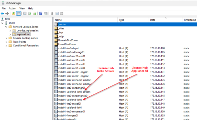Click record icon beside vxdc01-flowgen01
This screenshot has height=120, width=197.
(x=56, y=115)
